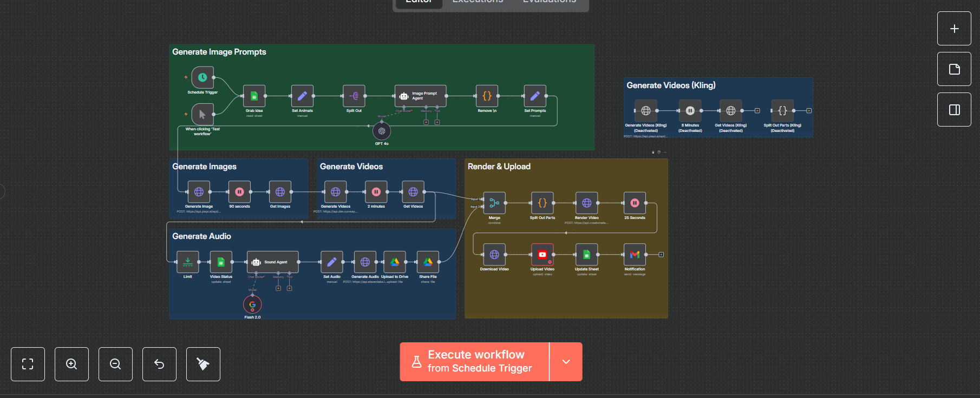This screenshot has width=980, height=398.
Task: Open the Set Animals edit node
Action: point(302,96)
